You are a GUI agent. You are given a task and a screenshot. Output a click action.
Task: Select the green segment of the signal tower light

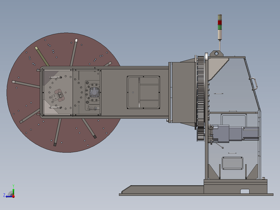[220, 27]
